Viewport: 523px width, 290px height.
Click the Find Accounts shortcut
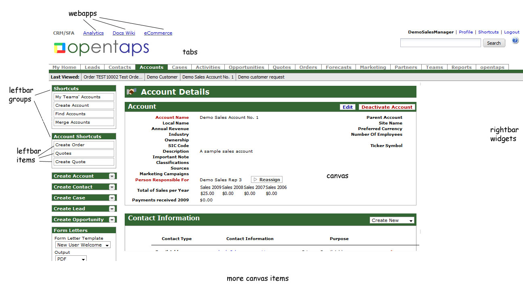click(84, 114)
